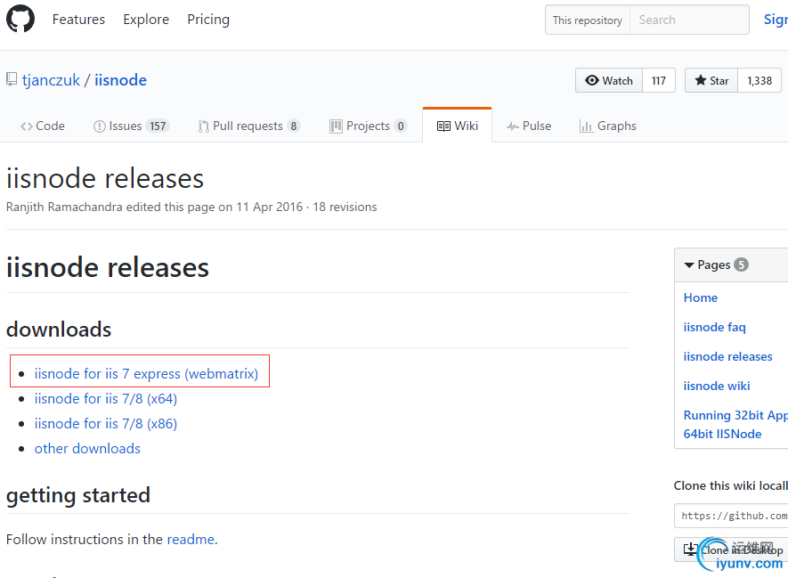Click the repository book icon
The height and width of the screenshot is (578, 788).
pyautogui.click(x=12, y=79)
